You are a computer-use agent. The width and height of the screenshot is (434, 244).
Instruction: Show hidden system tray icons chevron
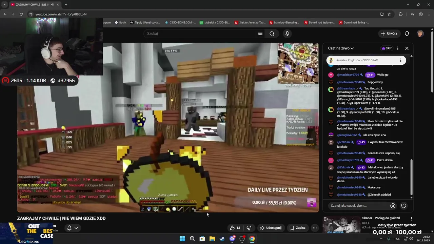381,239
